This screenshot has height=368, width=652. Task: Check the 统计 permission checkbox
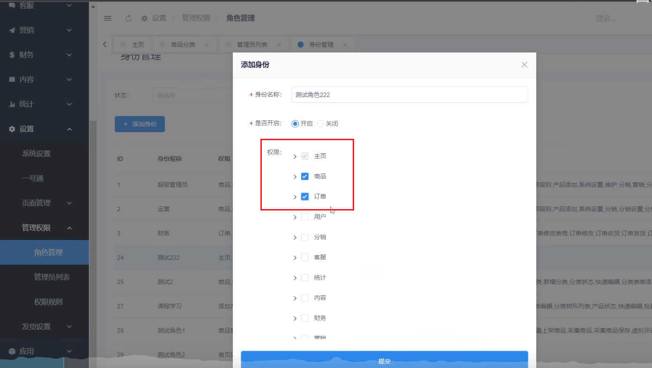click(305, 278)
